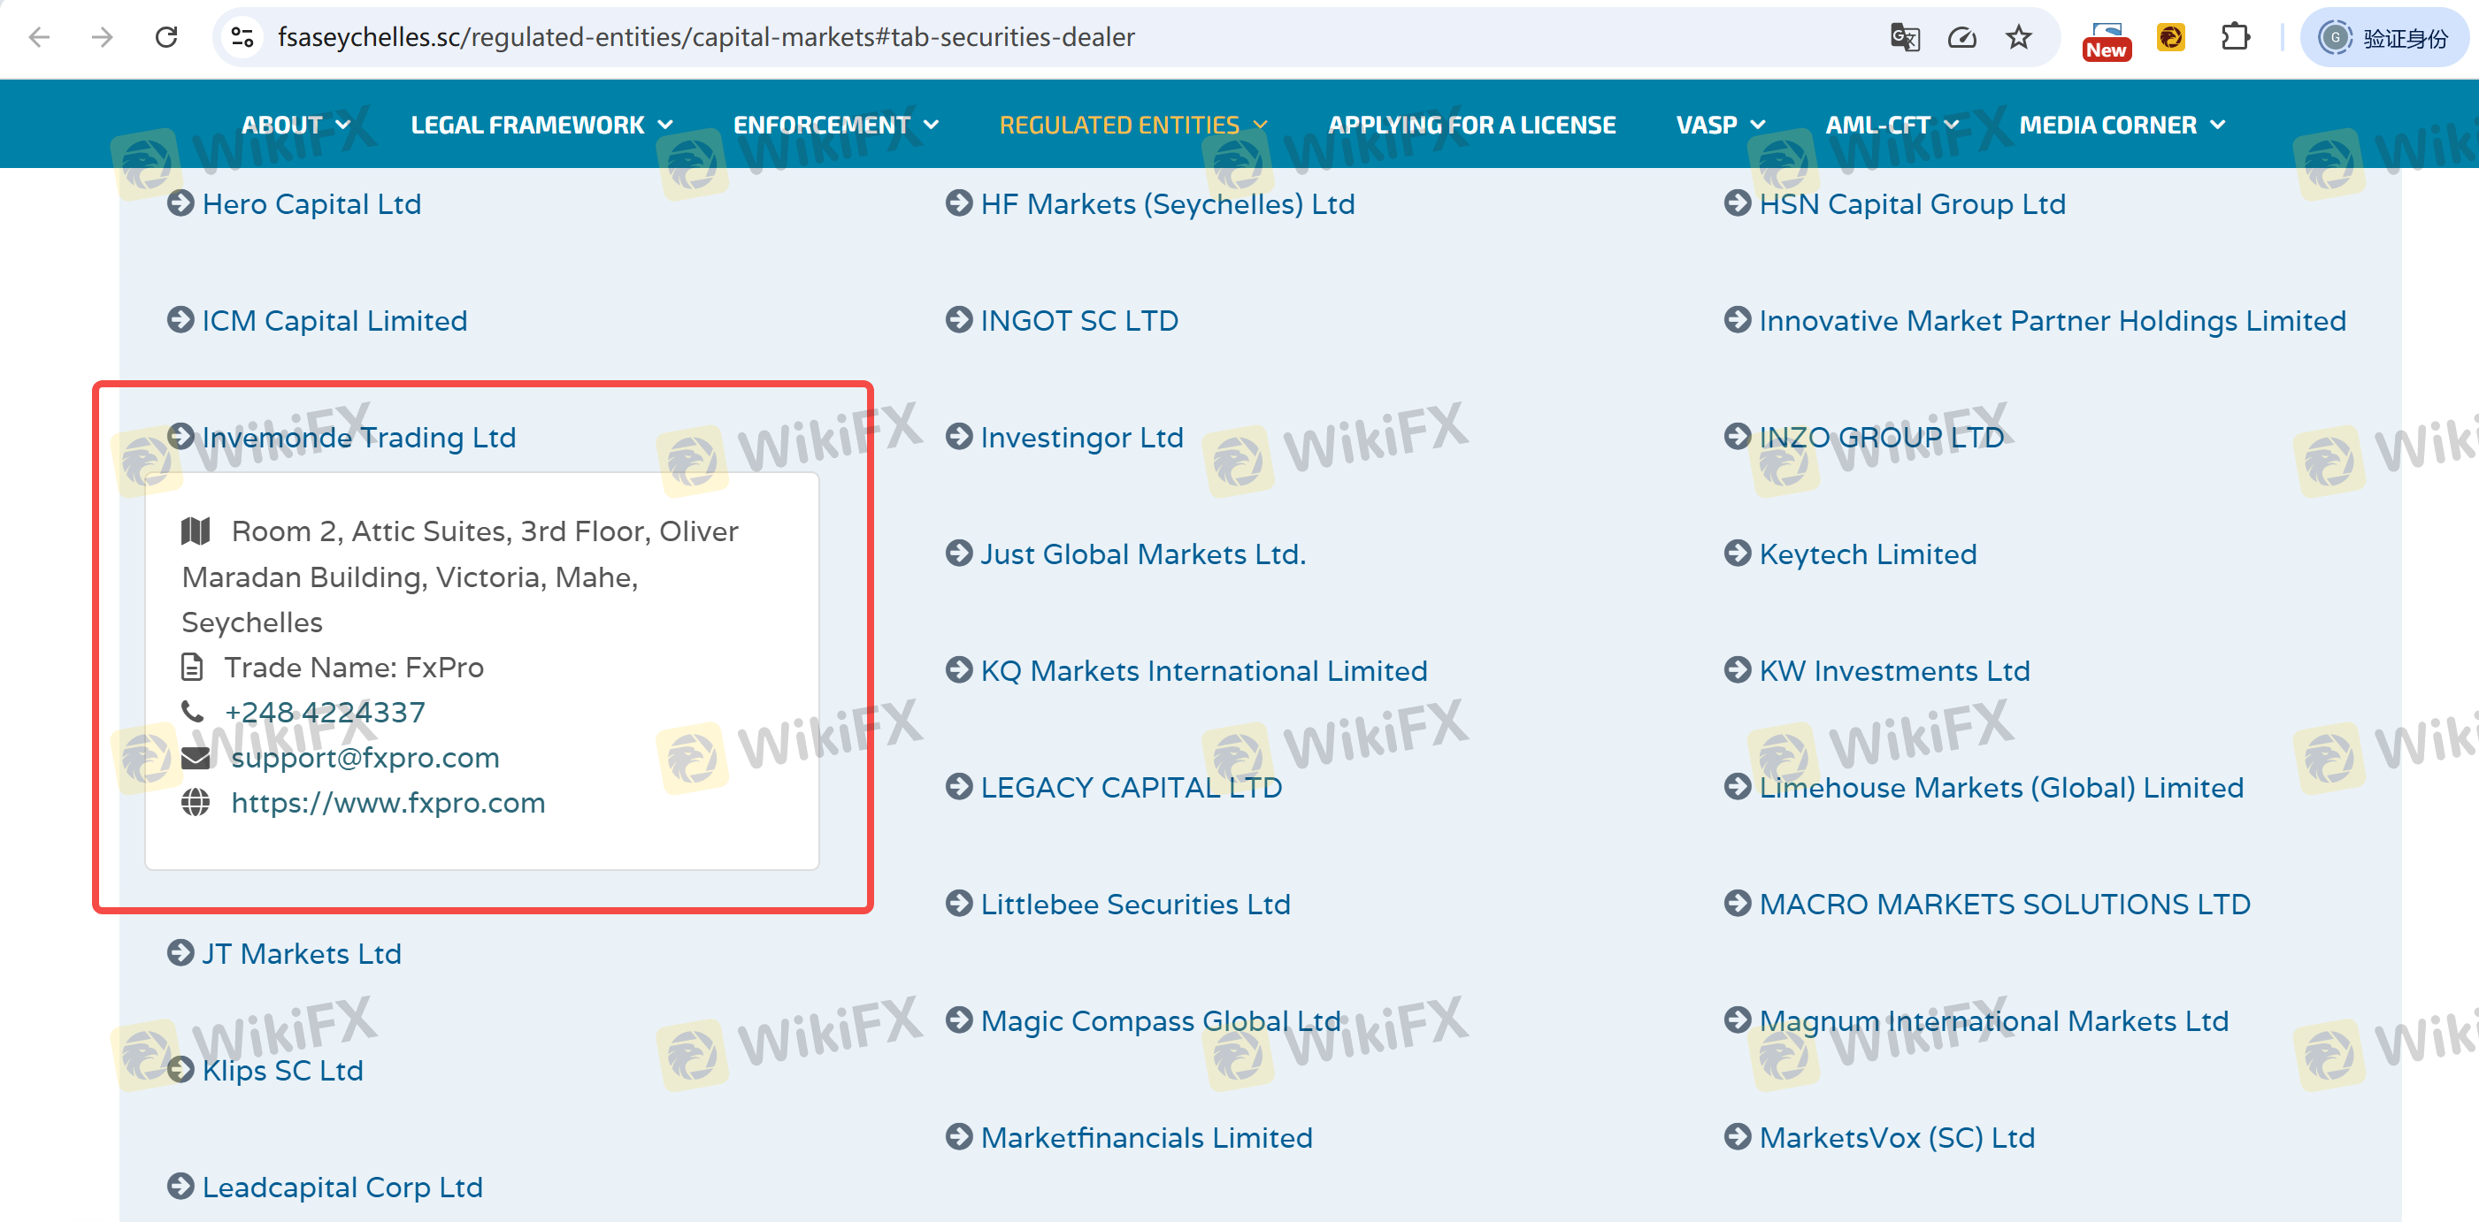The height and width of the screenshot is (1222, 2479).
Task: Reload the page with the refresh icon
Action: pos(166,37)
